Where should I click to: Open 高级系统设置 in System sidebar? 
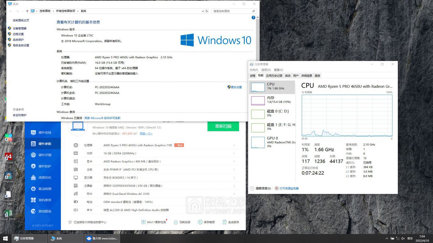coord(21,45)
